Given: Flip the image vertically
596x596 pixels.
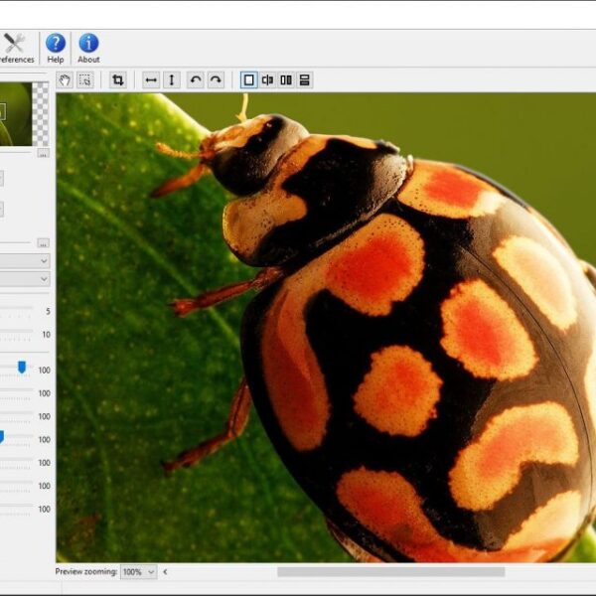Looking at the screenshot, I should 172,80.
